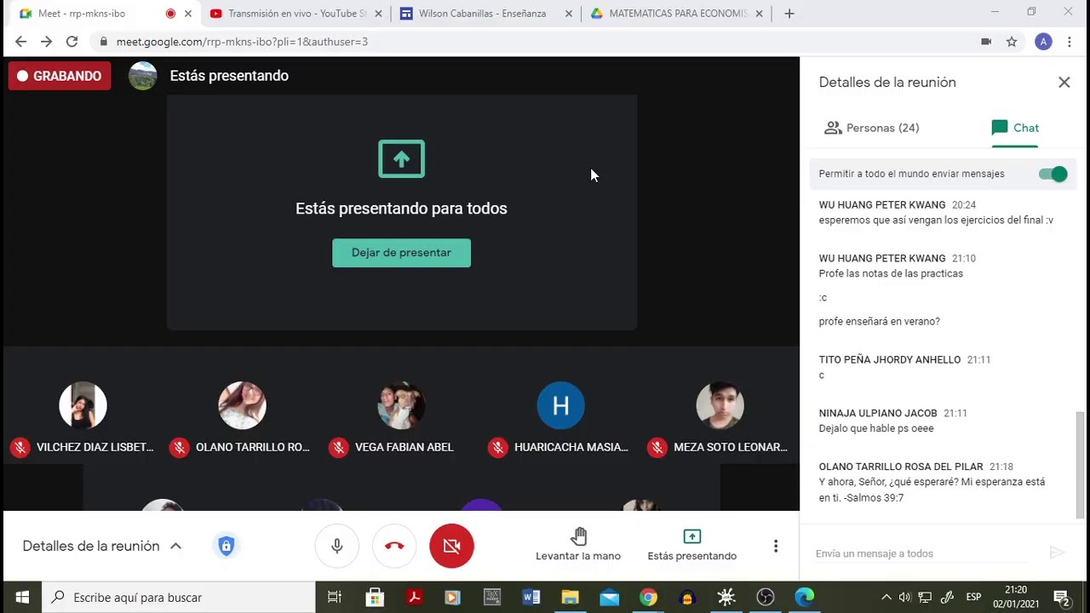Click VEGA FABIAN ABEL participant avatar
The height and width of the screenshot is (613, 1090).
click(x=401, y=405)
